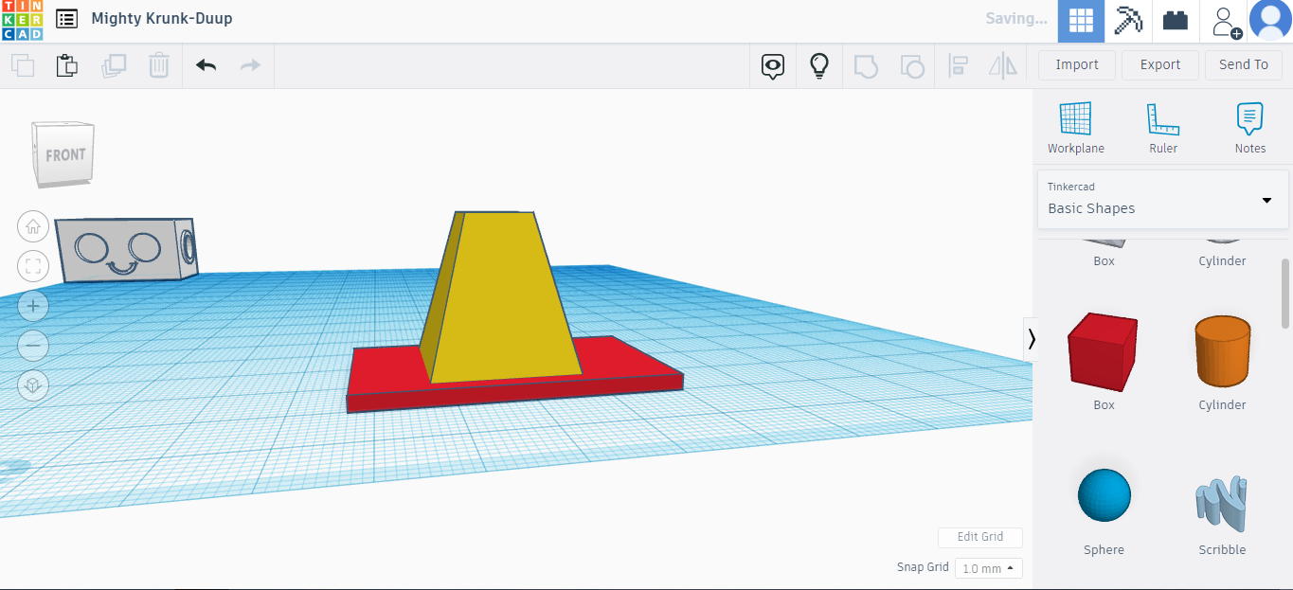Click the Import button
1293x590 pixels.
1077,64
